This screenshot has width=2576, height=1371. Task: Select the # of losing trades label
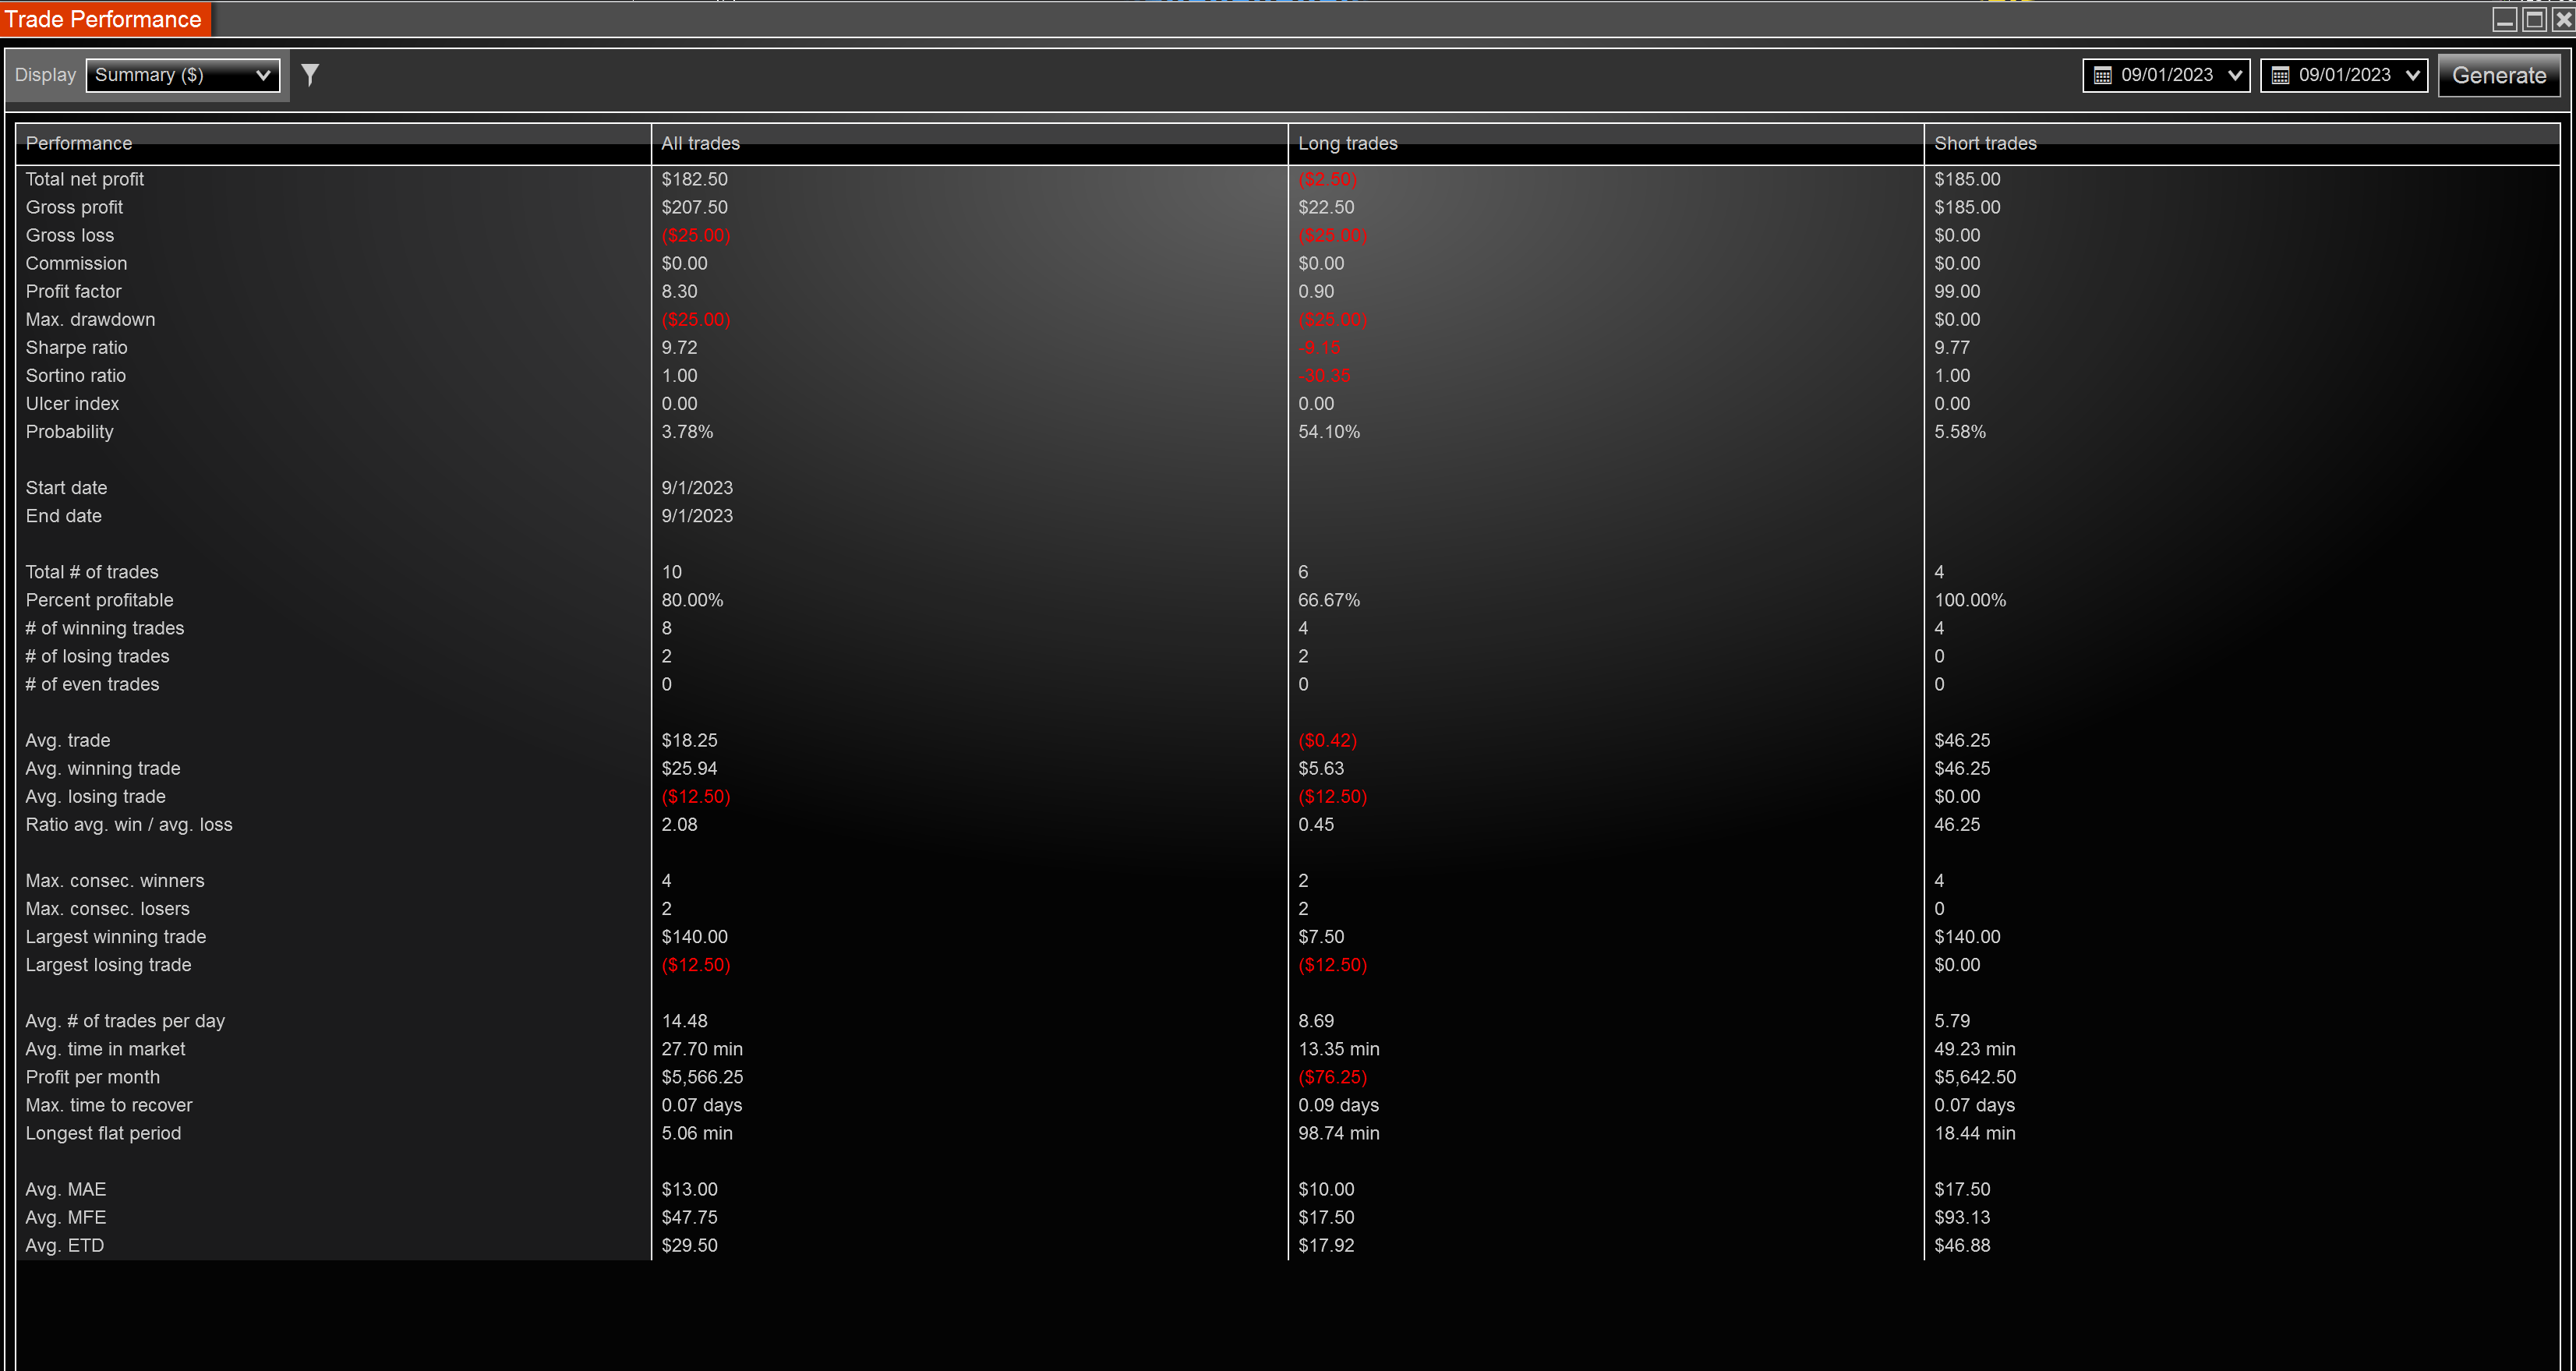[x=98, y=655]
